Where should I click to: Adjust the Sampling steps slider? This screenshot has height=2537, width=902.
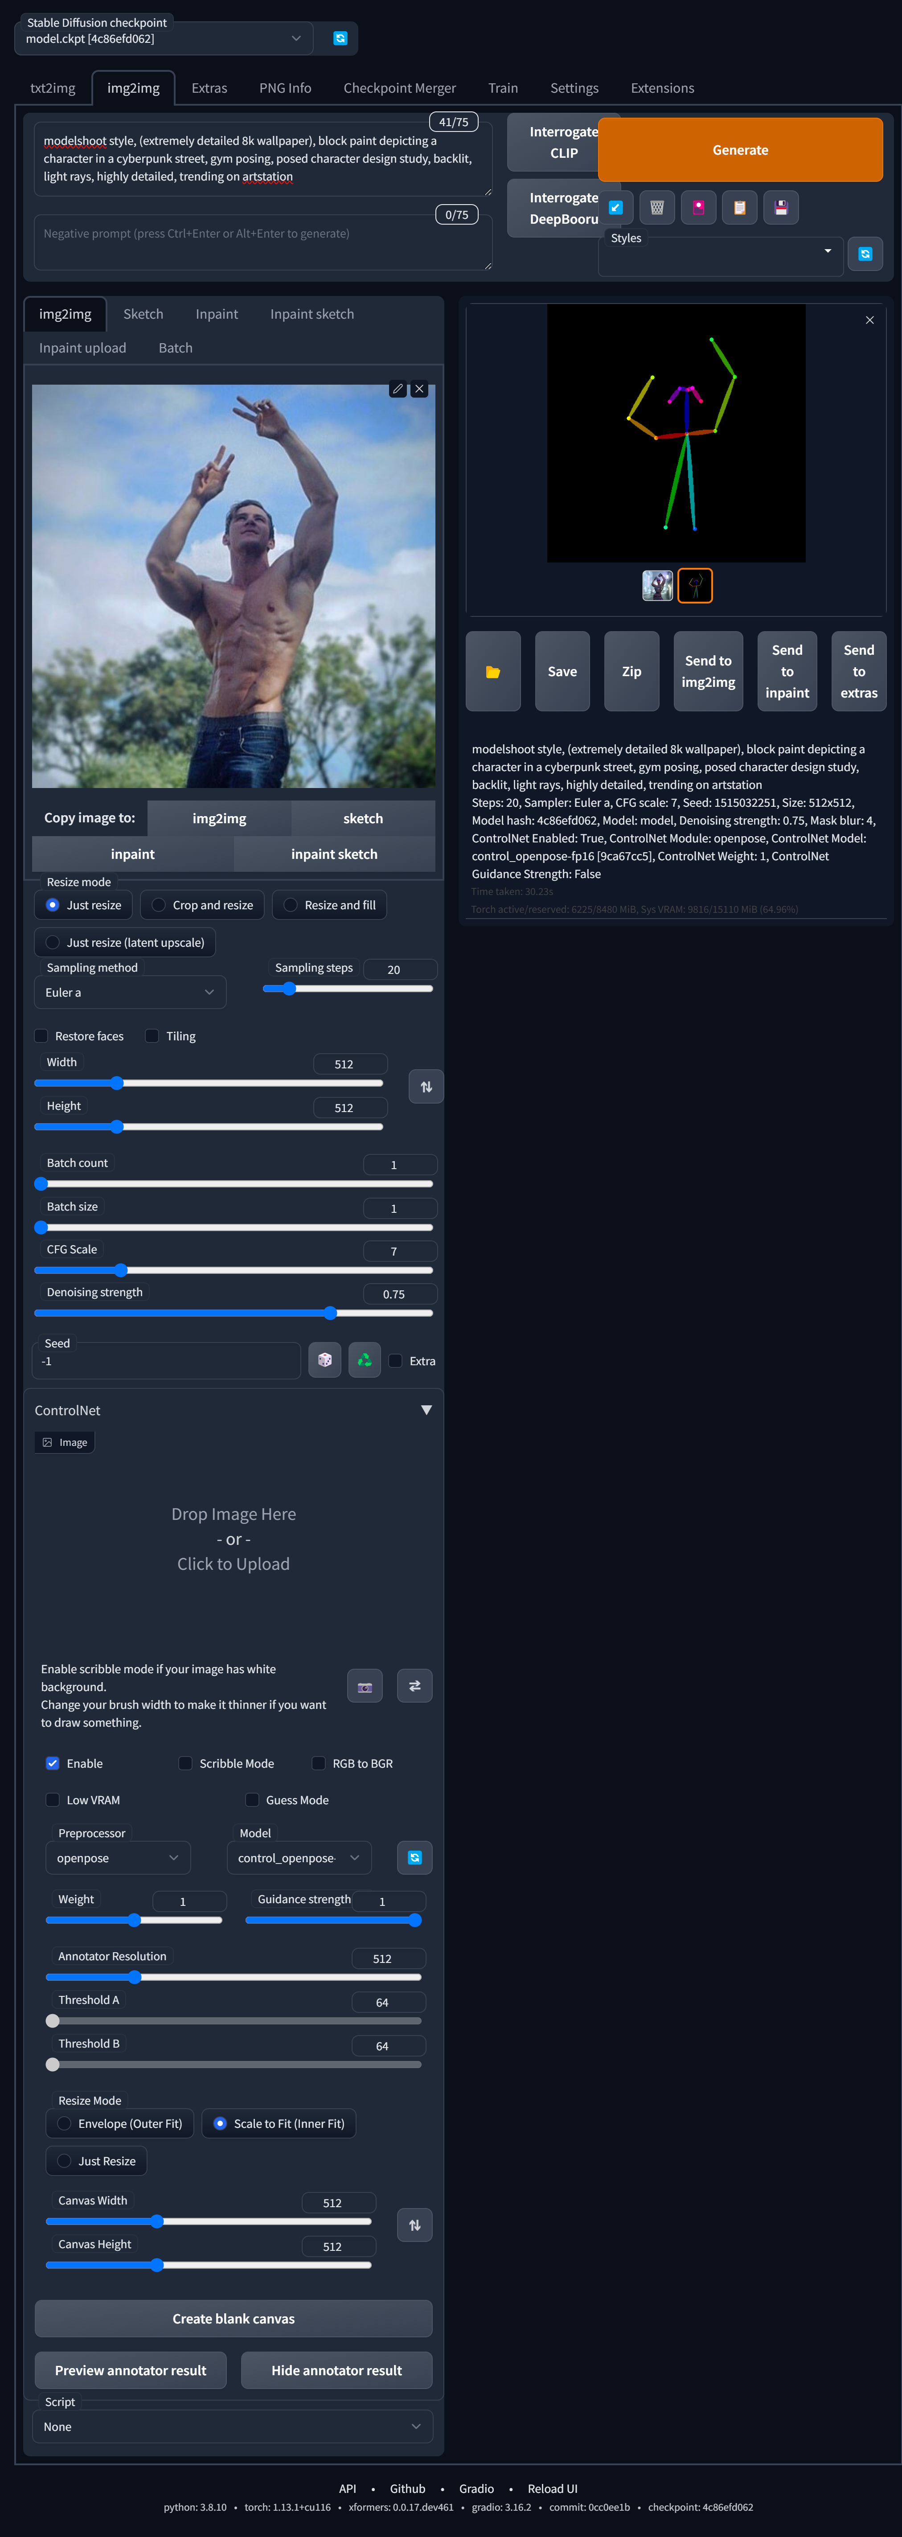tap(348, 989)
